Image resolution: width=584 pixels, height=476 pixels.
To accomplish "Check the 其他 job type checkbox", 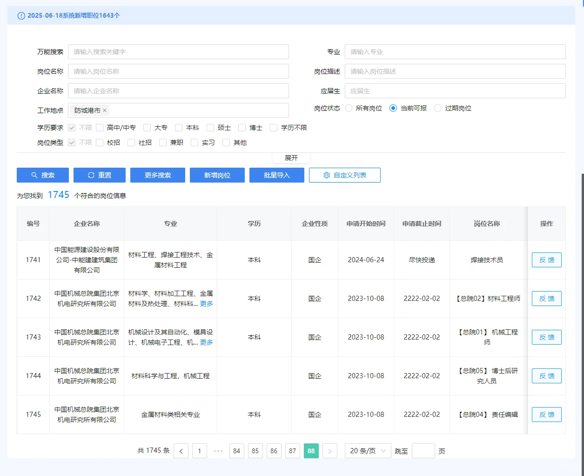I will [x=226, y=143].
